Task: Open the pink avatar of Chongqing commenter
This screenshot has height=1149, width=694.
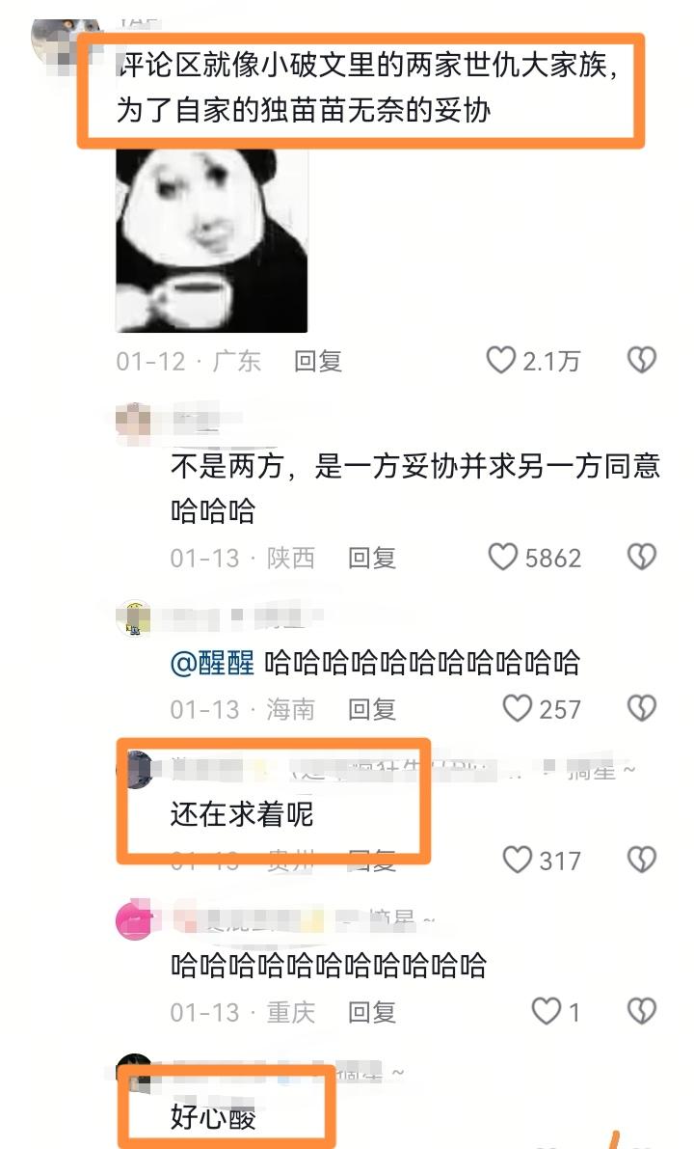Action: tap(135, 919)
